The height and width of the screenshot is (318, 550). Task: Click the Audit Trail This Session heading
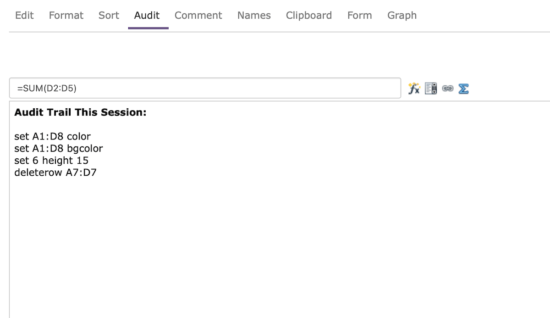80,112
